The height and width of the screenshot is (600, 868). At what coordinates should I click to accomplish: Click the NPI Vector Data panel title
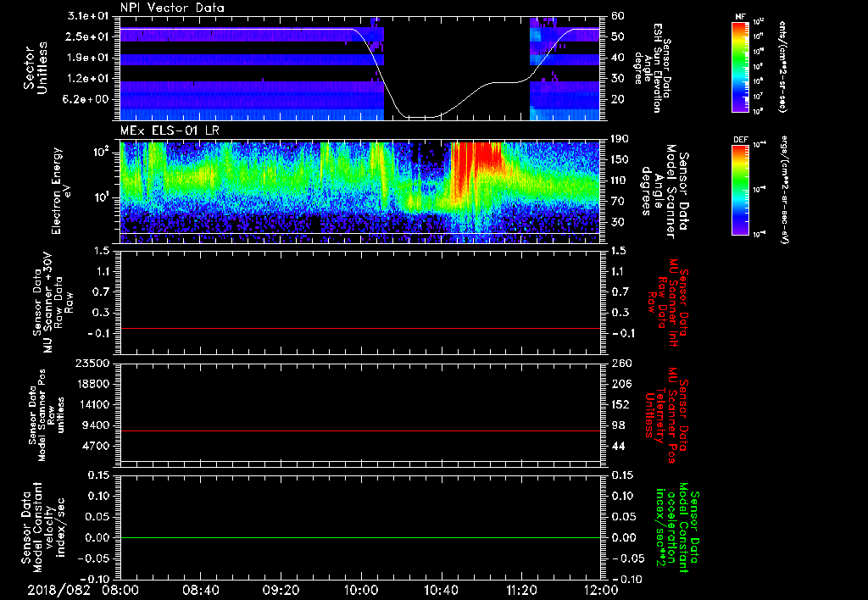[172, 8]
